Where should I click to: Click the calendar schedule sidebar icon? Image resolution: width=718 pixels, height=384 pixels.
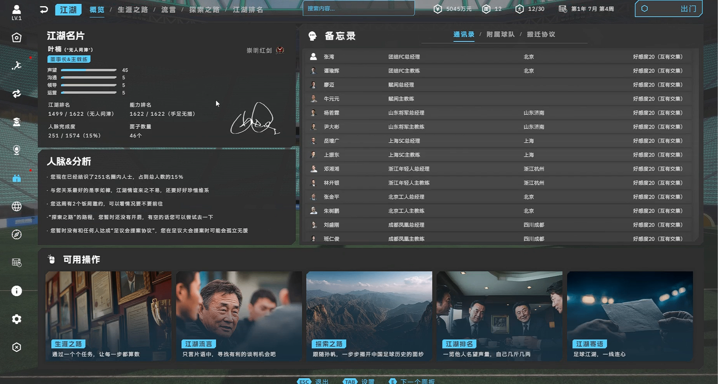coord(16,262)
